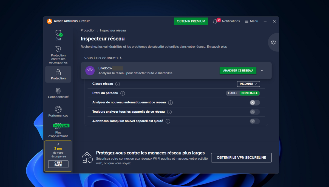
Task: Click the Inspecteur réseau breadcrumb
Action: coord(113,30)
